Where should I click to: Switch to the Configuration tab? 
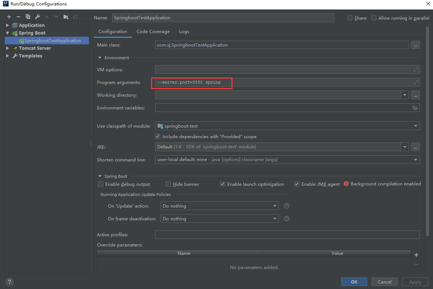coord(113,32)
